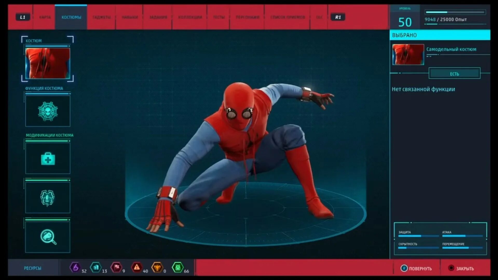Click the Выбрано header

[440, 35]
